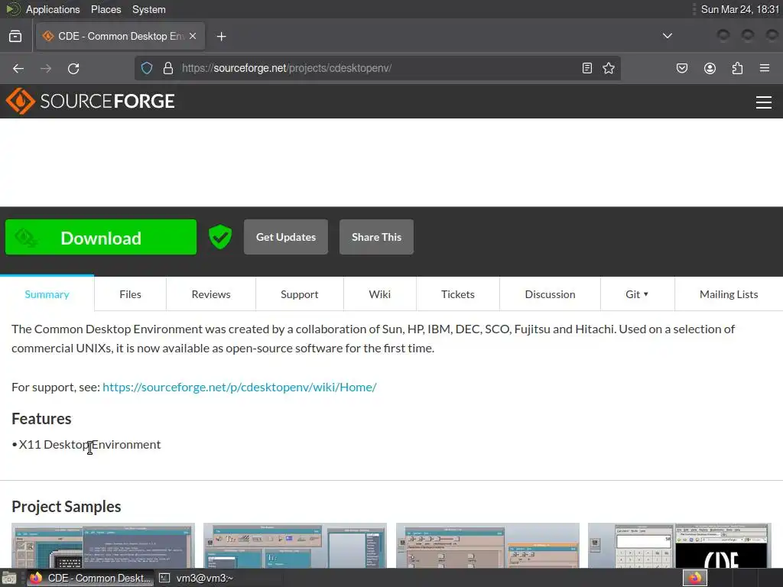
Task: Select the Summary tab
Action: point(47,294)
